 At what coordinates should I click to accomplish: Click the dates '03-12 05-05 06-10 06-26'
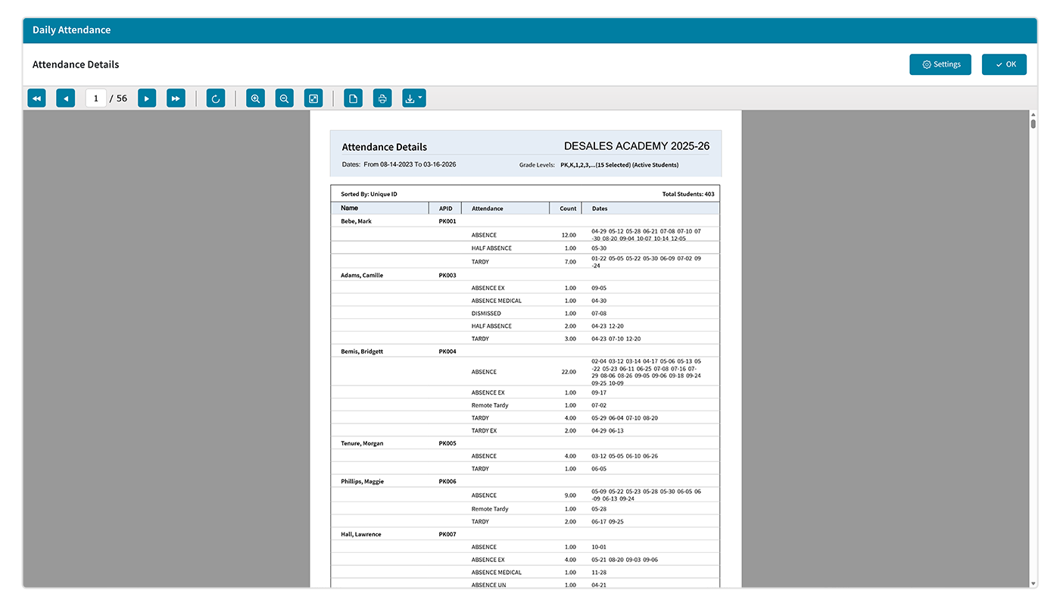[625, 456]
